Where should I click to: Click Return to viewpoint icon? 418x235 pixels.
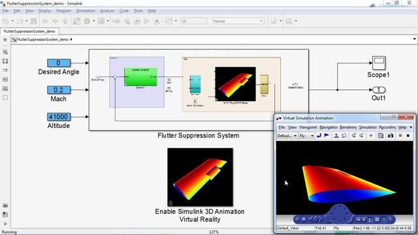coord(319,136)
